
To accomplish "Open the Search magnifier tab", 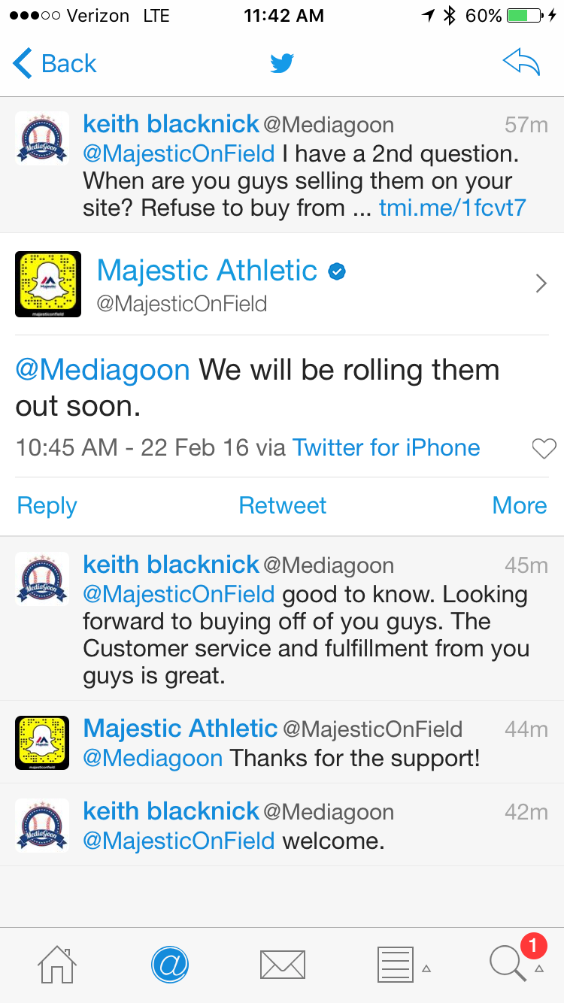I will click(508, 962).
